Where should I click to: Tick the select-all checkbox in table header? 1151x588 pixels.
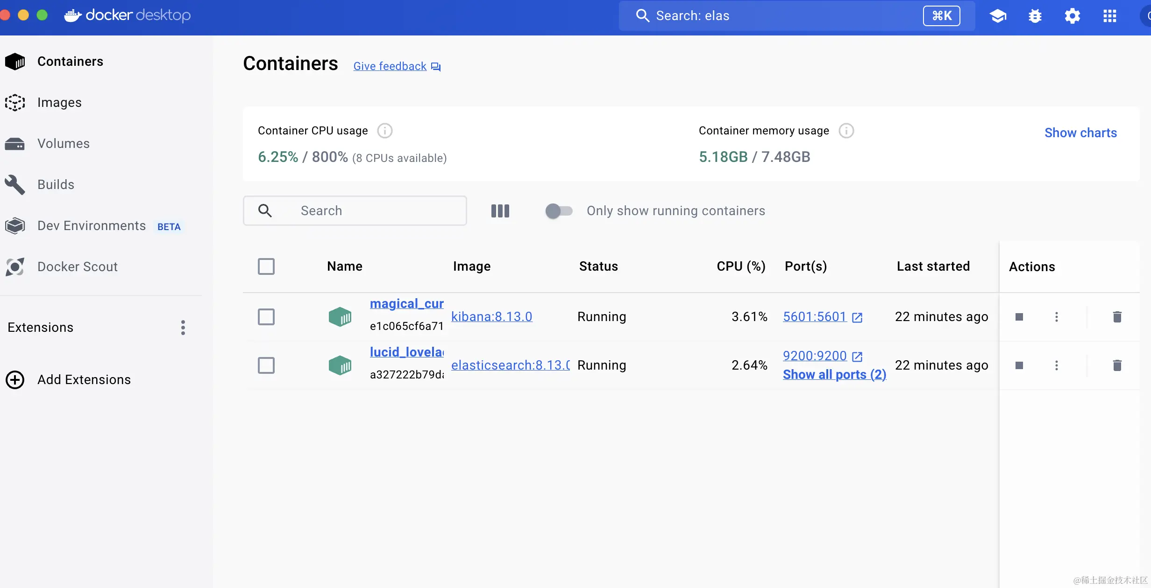[x=266, y=266]
